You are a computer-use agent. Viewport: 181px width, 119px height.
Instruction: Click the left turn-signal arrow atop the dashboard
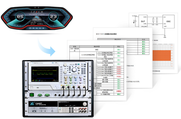35,8
